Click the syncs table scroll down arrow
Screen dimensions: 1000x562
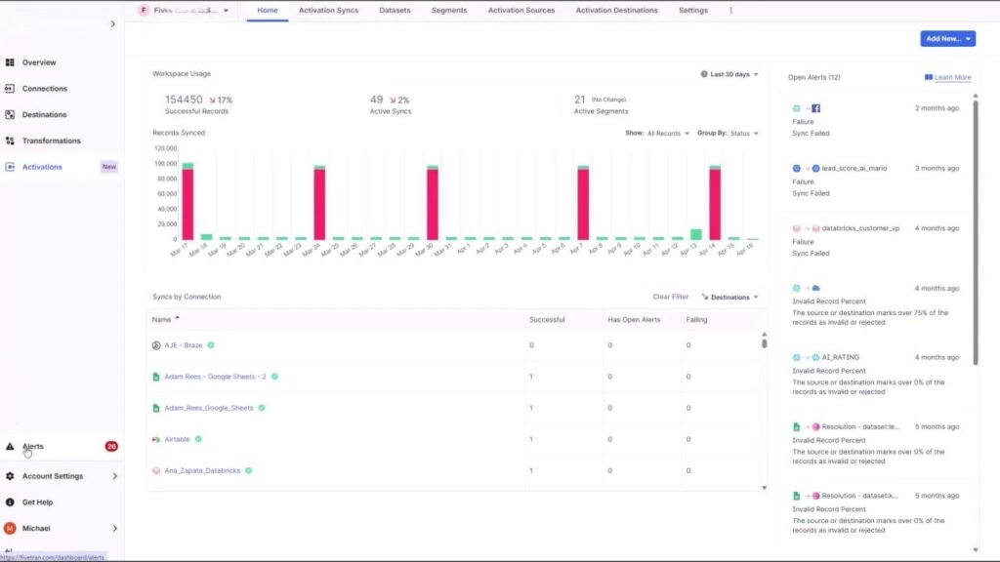coord(764,488)
